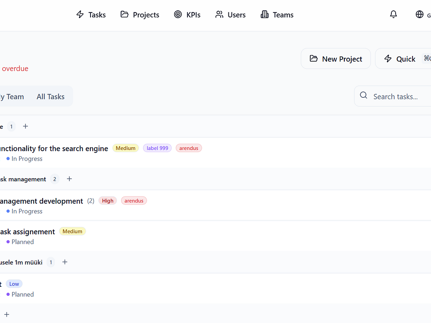
Task: Open notifications bell
Action: click(x=394, y=14)
